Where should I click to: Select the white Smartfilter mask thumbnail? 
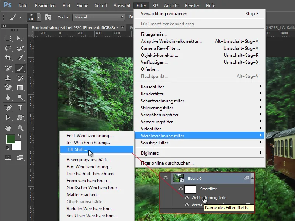click(x=190, y=189)
